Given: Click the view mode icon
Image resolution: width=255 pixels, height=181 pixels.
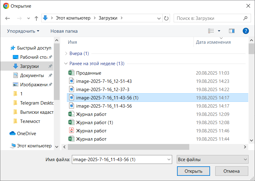Looking at the screenshot, I should click(211, 31).
